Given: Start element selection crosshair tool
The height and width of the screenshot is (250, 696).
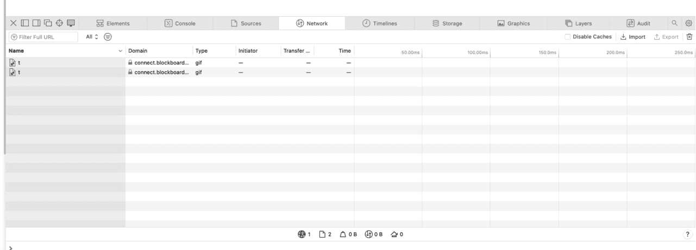Looking at the screenshot, I should (59, 23).
